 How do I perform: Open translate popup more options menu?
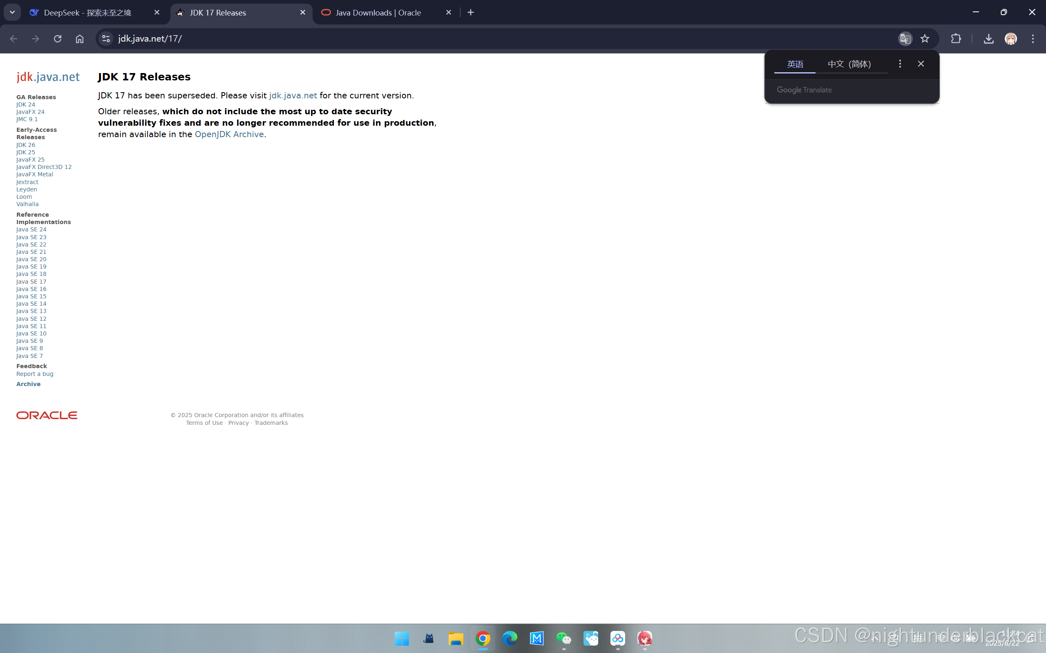click(900, 64)
